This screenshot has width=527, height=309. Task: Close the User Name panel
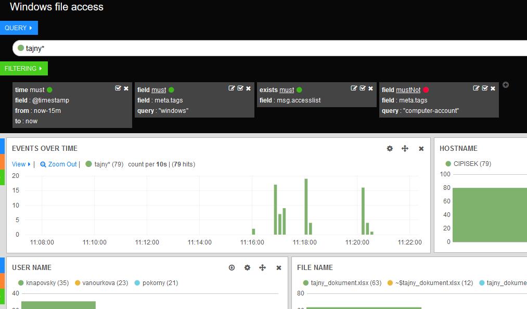[x=279, y=267]
